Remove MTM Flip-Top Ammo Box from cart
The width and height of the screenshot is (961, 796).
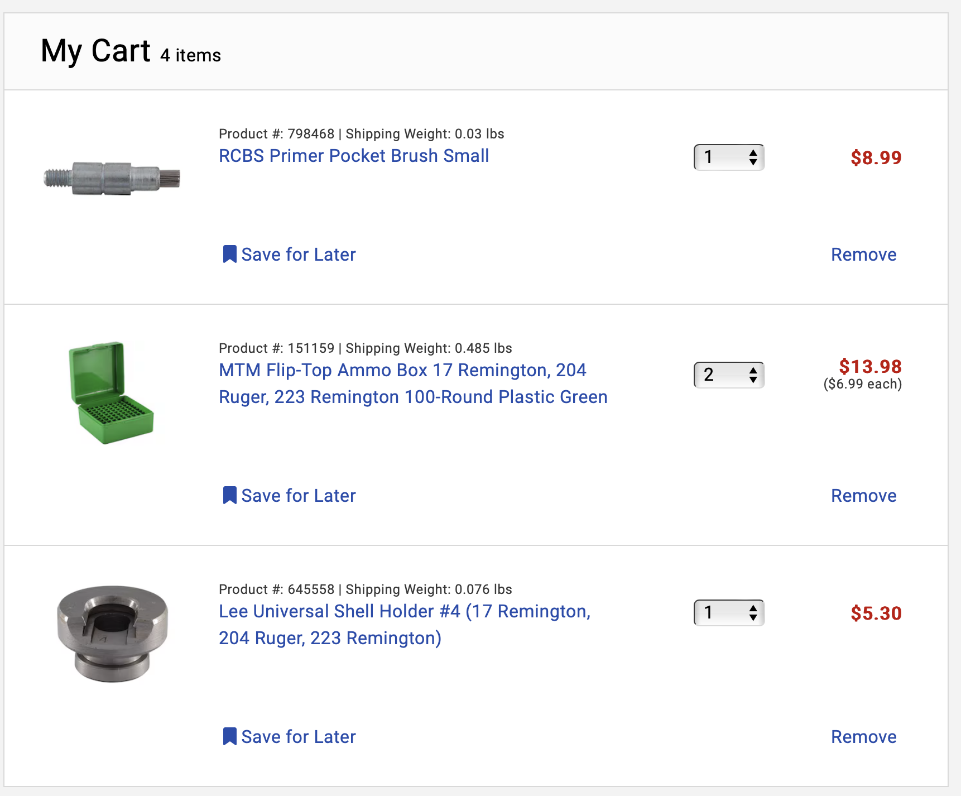(x=863, y=496)
